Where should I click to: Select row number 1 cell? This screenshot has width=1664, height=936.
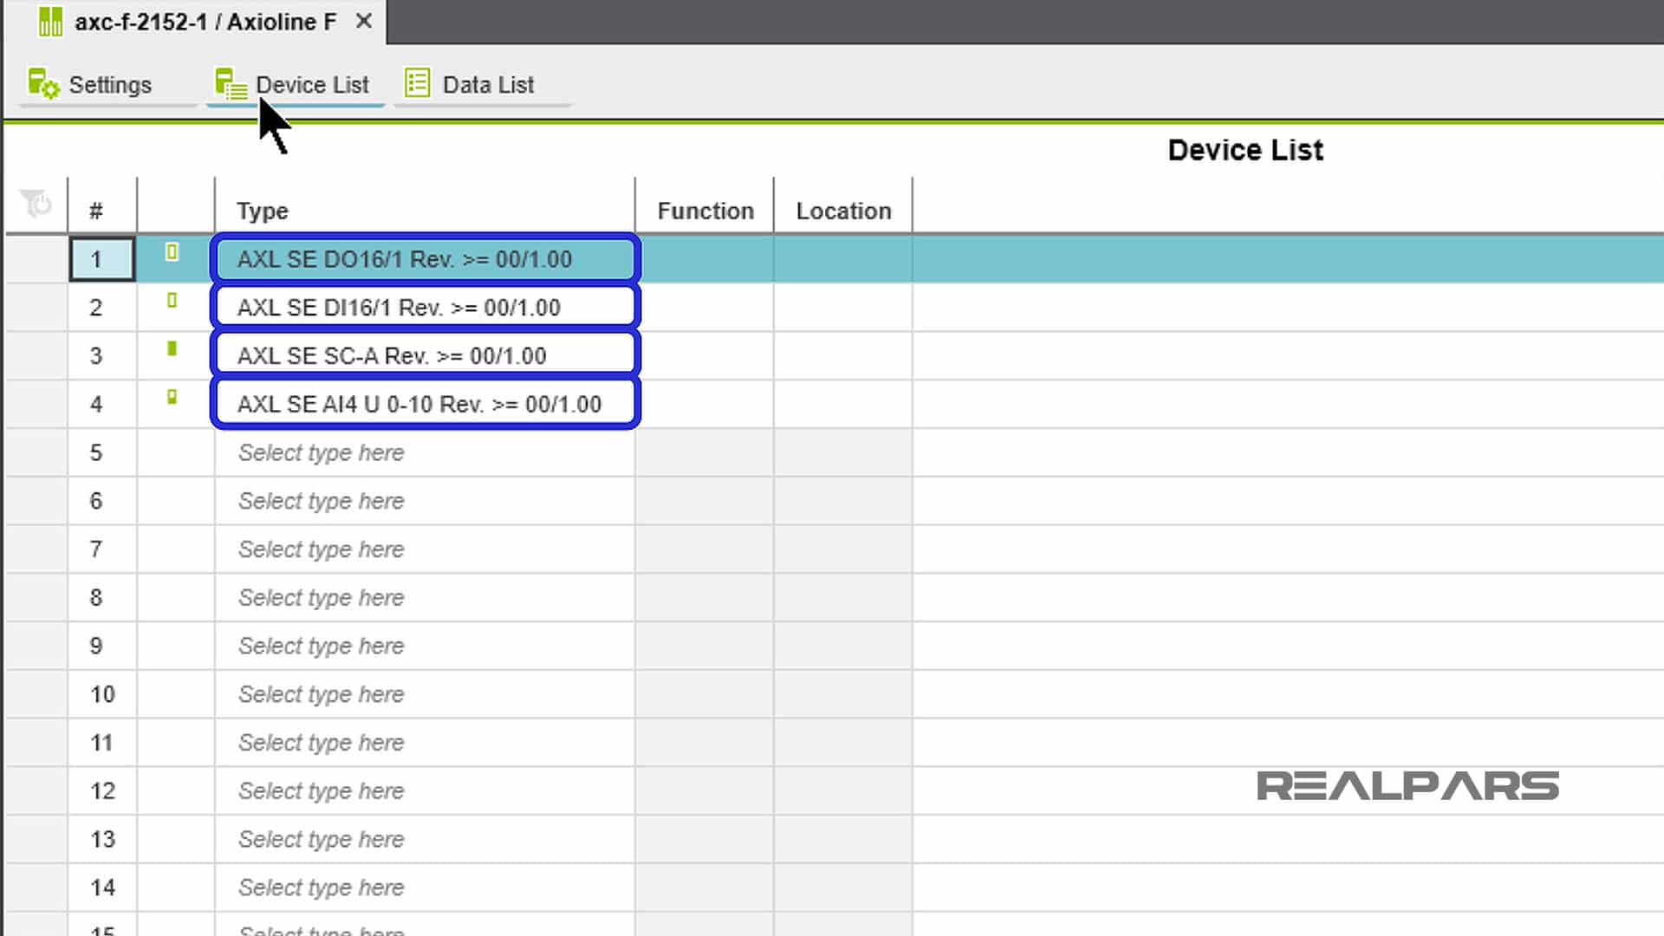[x=102, y=259]
